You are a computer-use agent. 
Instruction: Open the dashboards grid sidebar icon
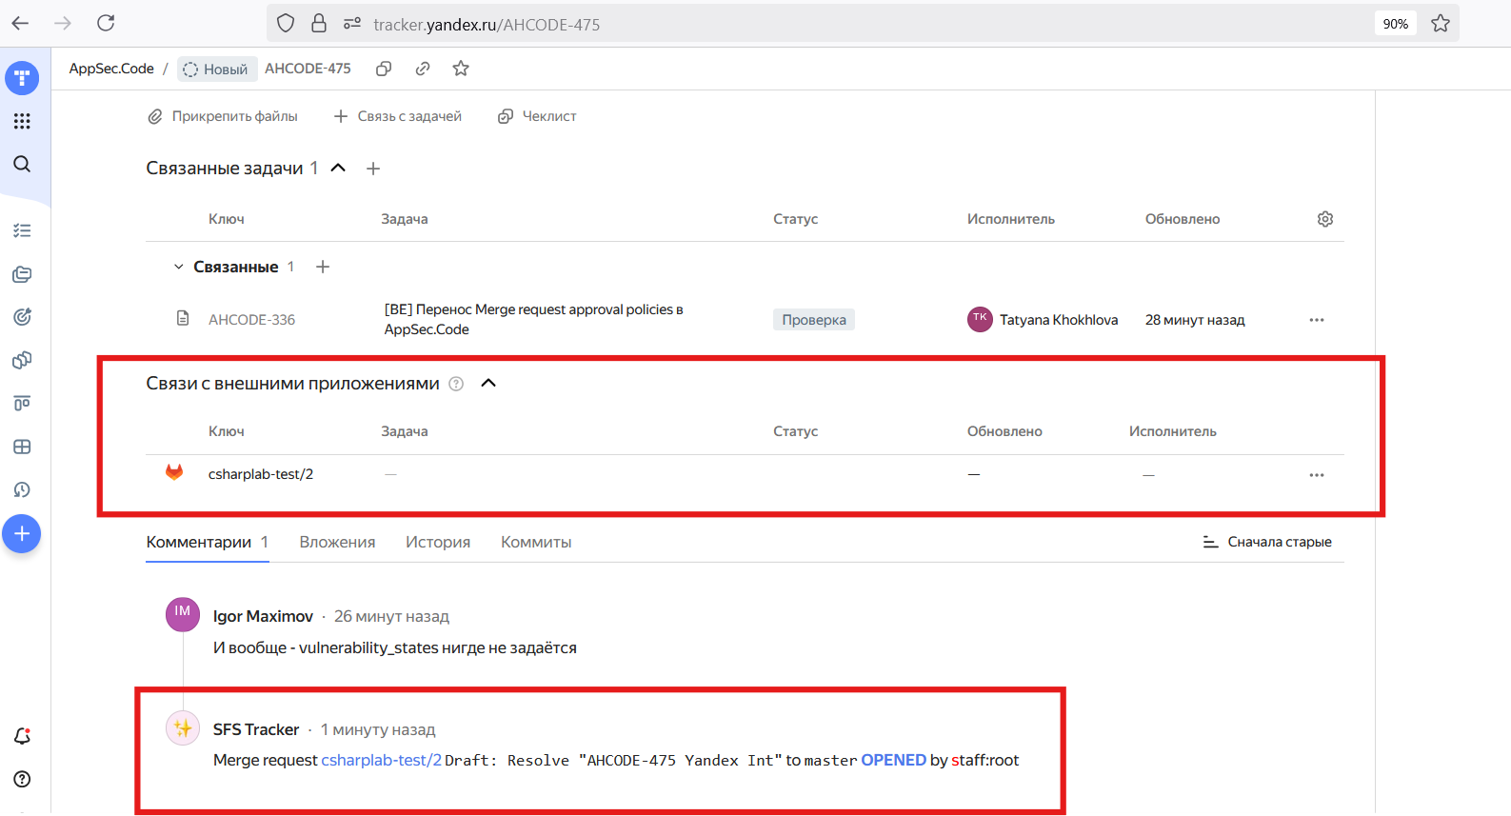click(22, 447)
